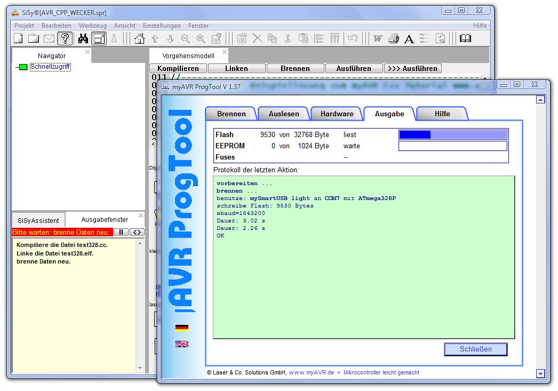The width and height of the screenshot is (558, 391).
Task: Click the large A font icon
Action: tap(409, 38)
